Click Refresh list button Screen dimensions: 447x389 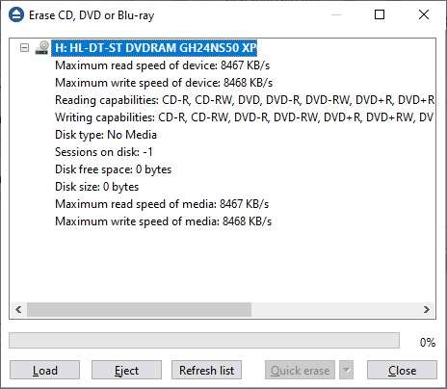tap(206, 370)
